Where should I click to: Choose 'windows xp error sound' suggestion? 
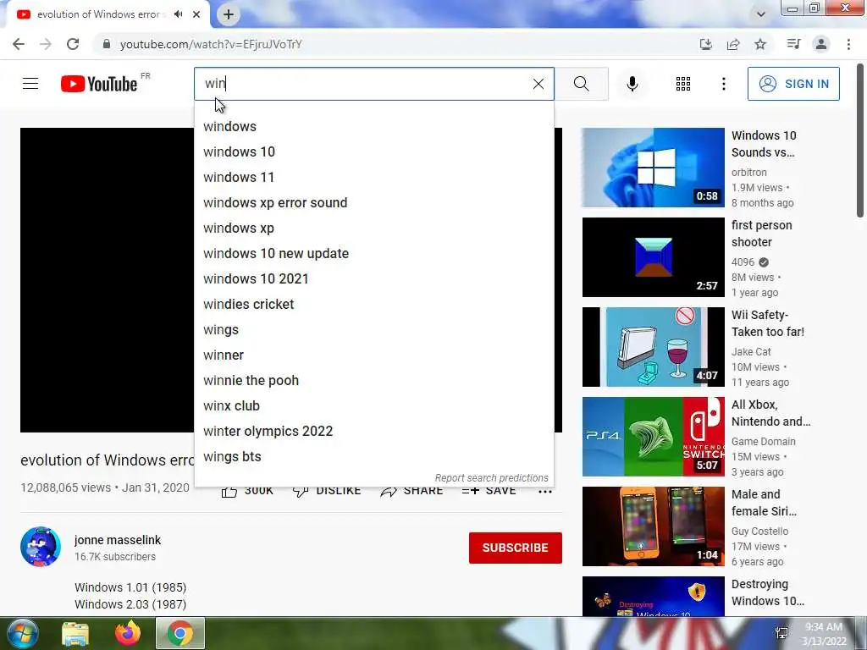click(373, 203)
